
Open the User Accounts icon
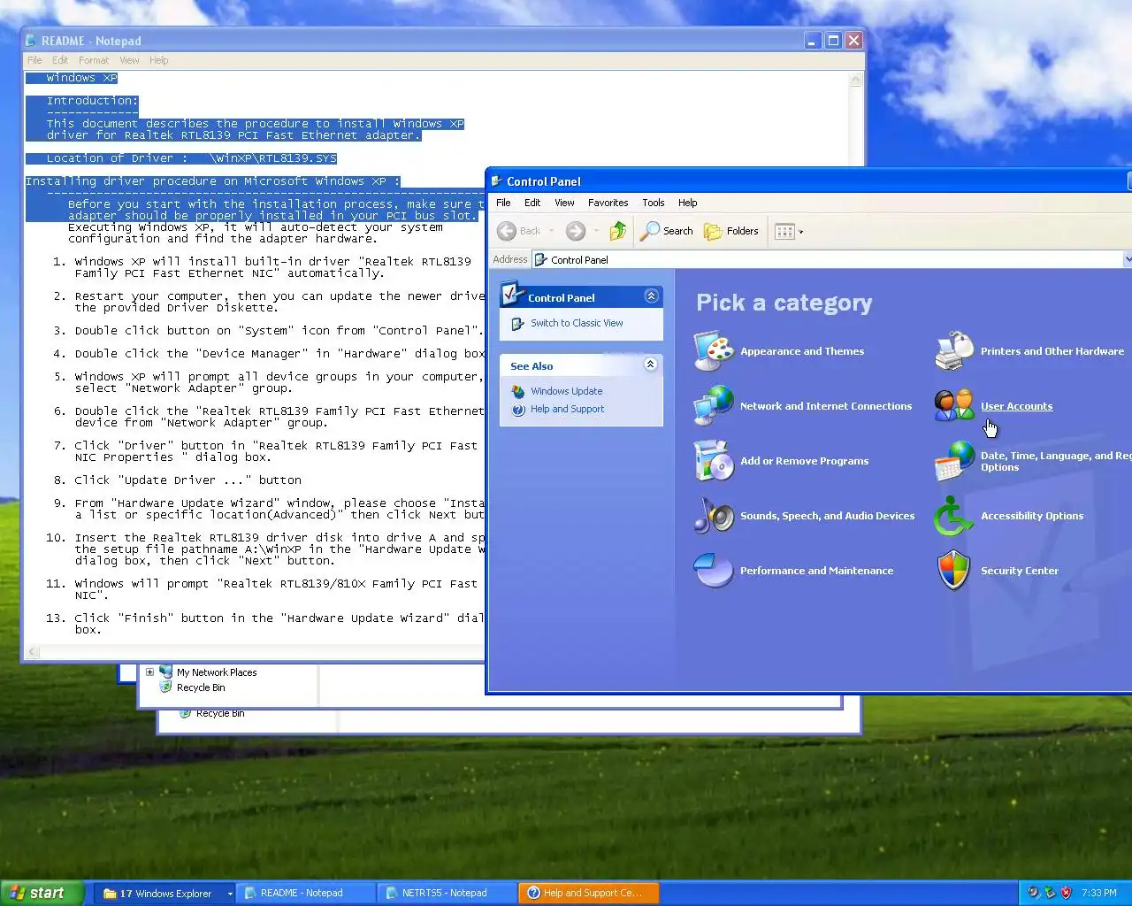(954, 406)
